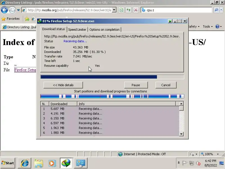Click the Control Panel taskbar icon
Screen dimensions: 225x169
tap(80, 163)
